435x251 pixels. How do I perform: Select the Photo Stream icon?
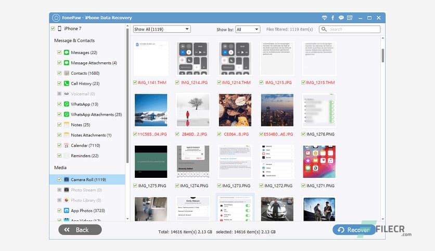coord(67,190)
